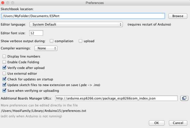Screen dimensions: 190x128
Task: Toggle Display line numbers checkbox
Action: tap(4, 56)
